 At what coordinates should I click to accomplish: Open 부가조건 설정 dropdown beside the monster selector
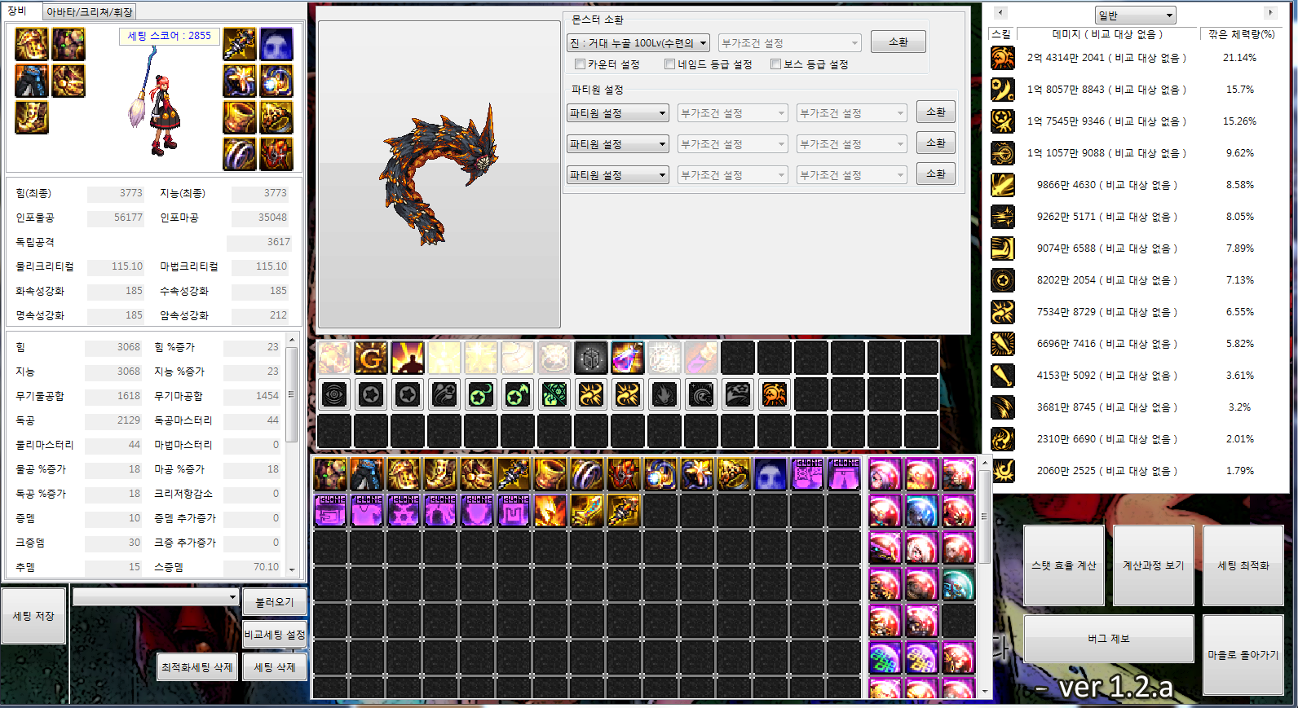click(790, 43)
